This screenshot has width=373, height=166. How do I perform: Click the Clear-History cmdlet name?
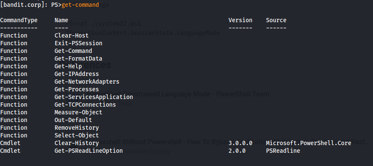point(77,143)
